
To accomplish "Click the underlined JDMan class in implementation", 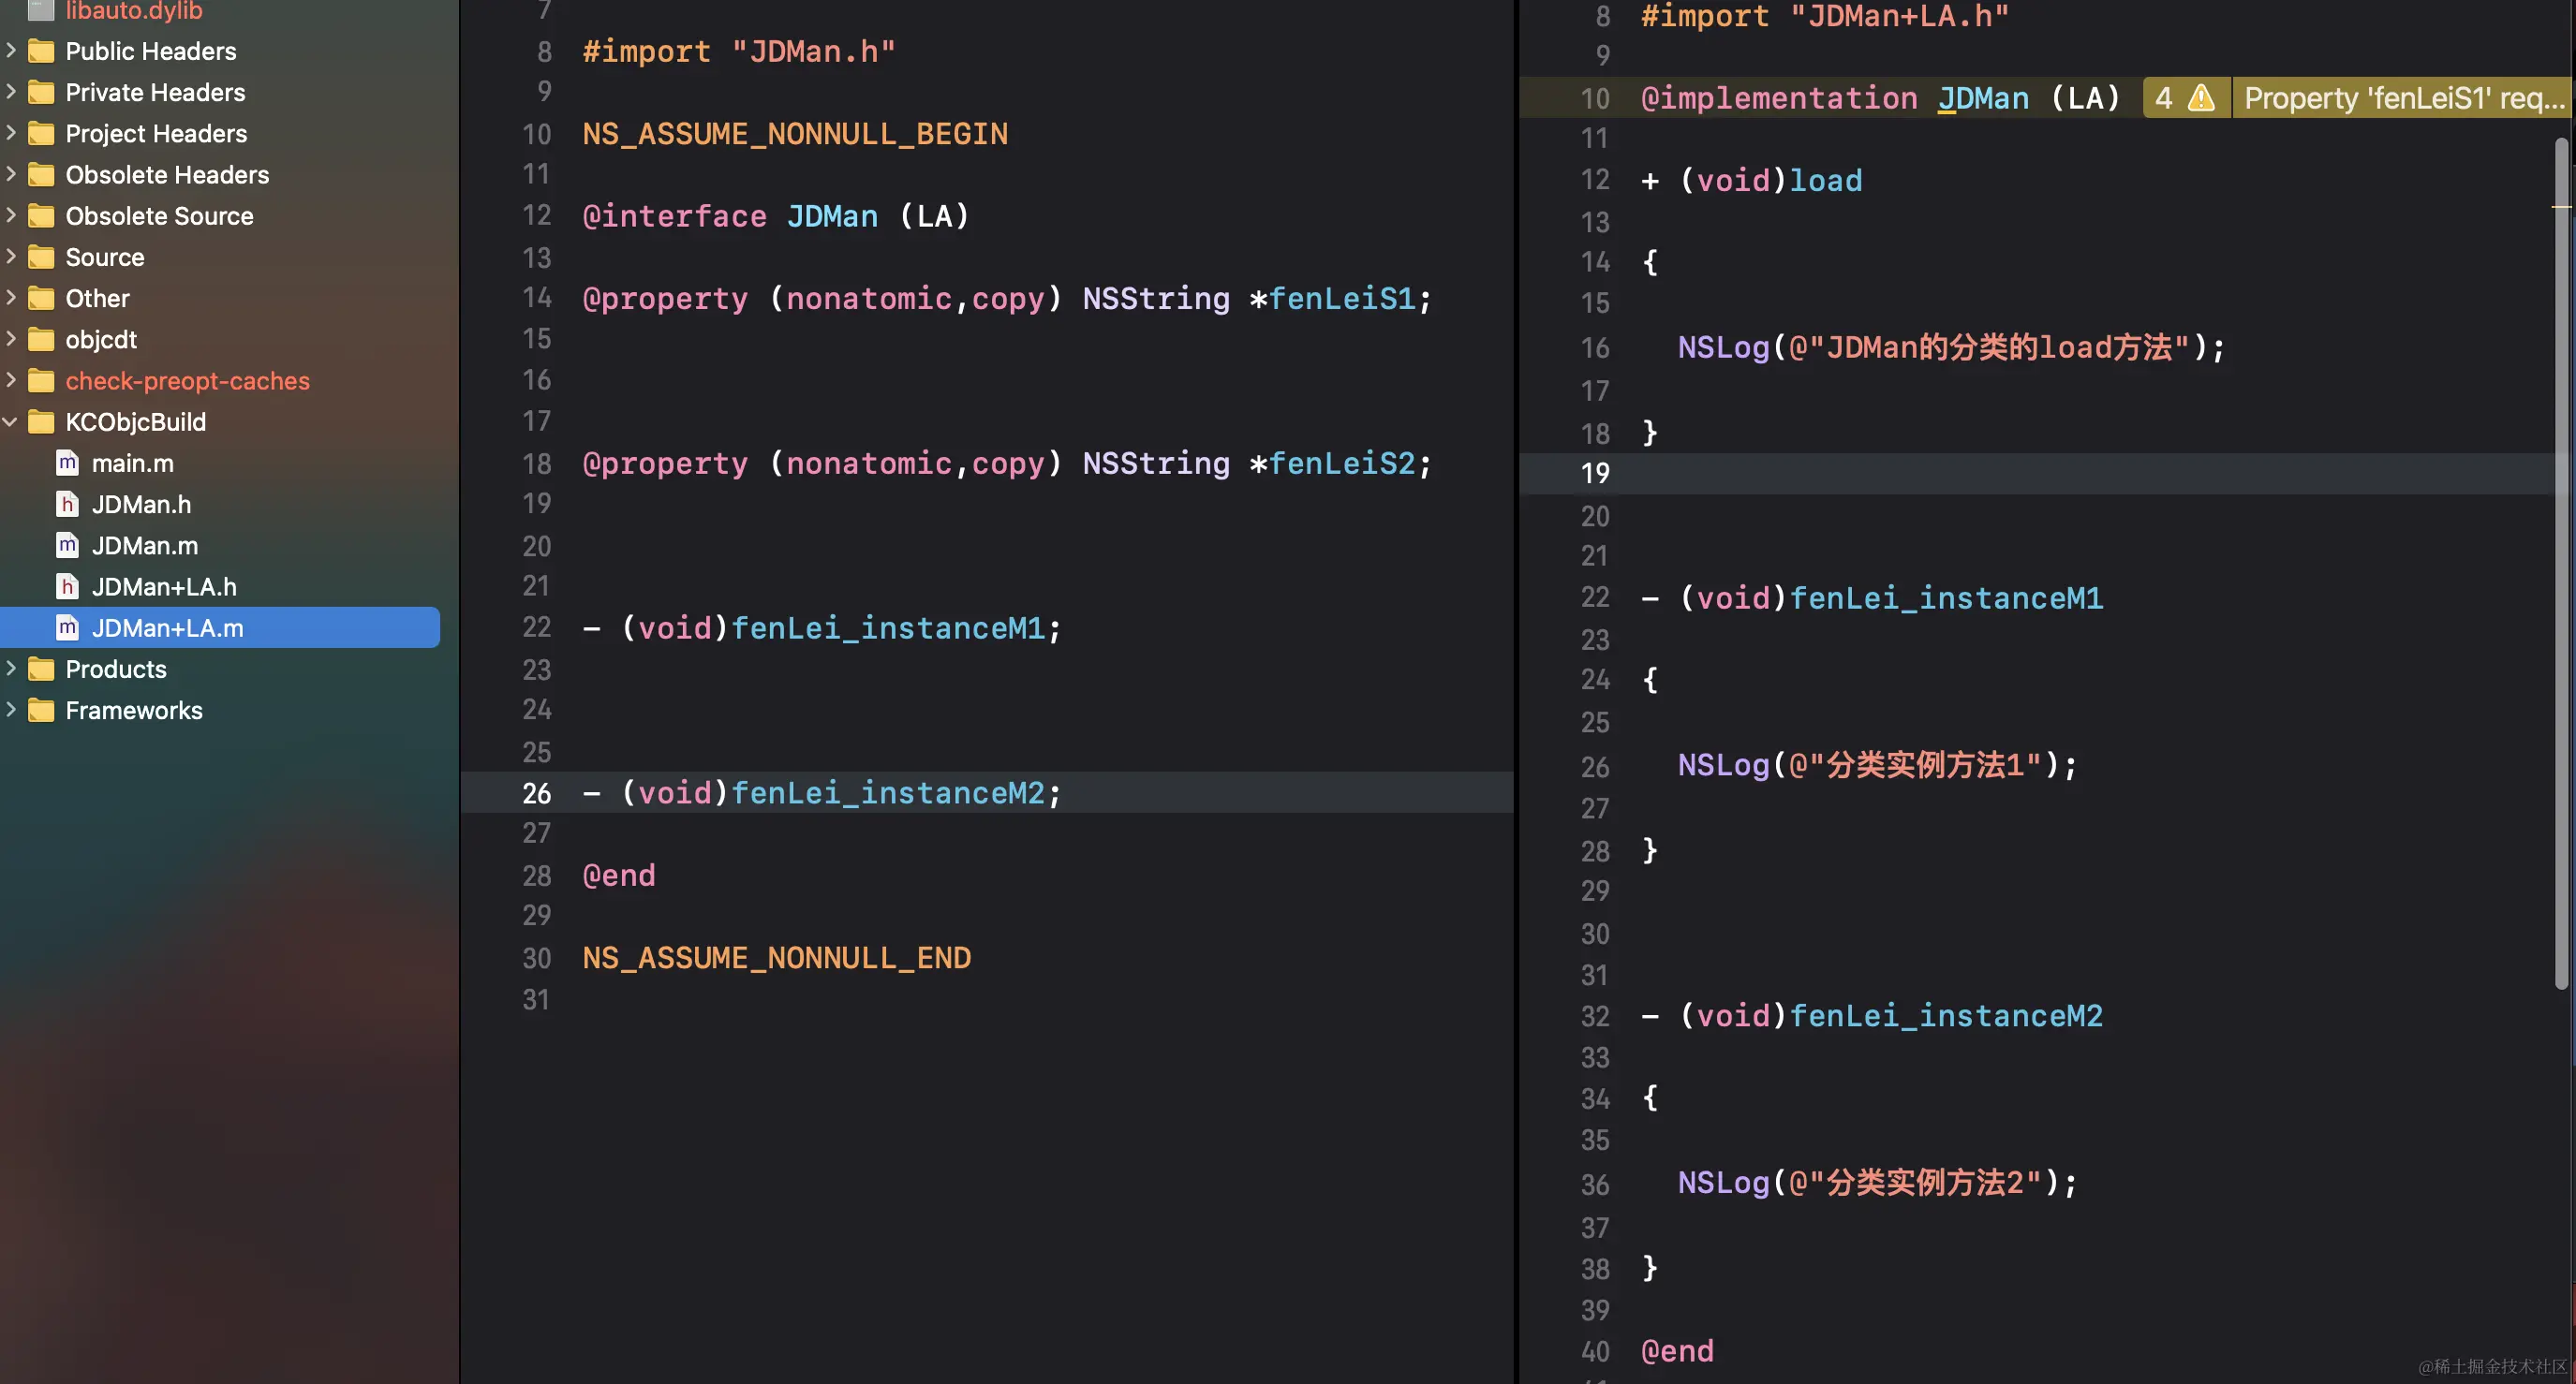I will [1983, 98].
